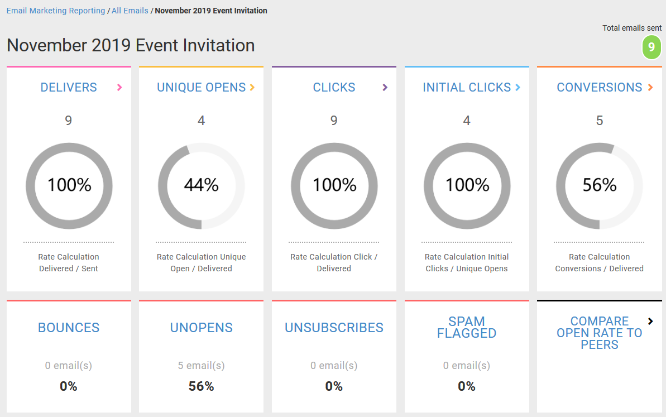The image size is (666, 417).
Task: Go to All Emails breadcrumb link
Action: click(x=130, y=11)
